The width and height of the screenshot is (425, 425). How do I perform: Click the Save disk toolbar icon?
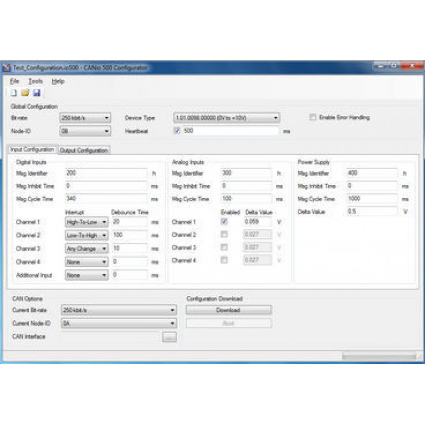(36, 93)
